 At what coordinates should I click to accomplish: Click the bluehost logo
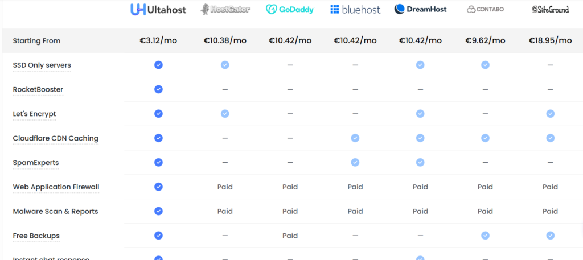point(355,9)
